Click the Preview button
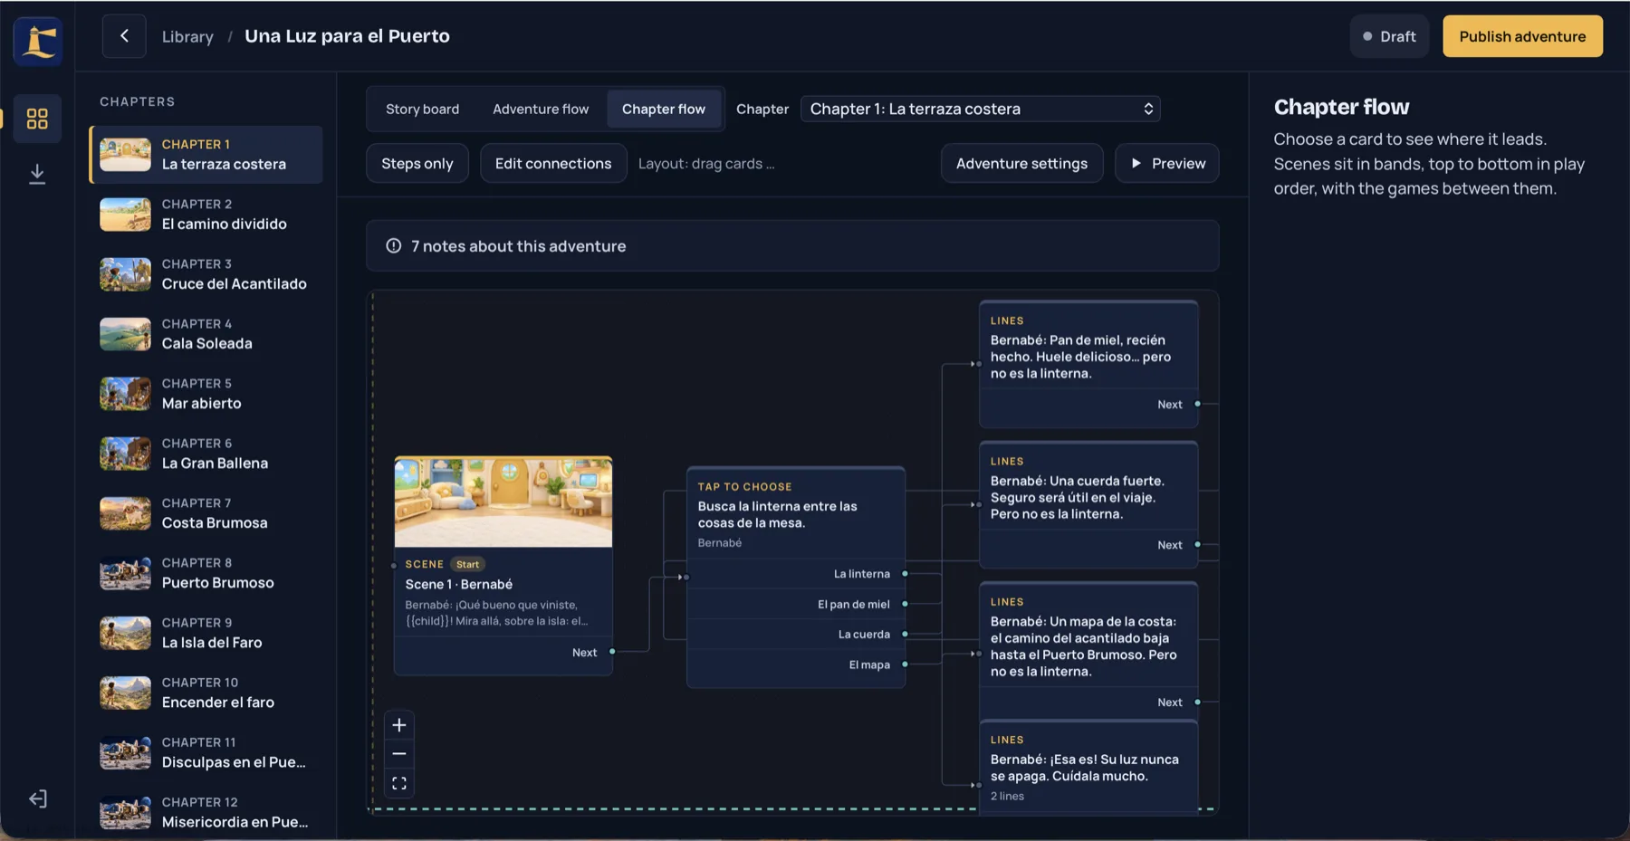This screenshot has width=1630, height=841. 1166,163
